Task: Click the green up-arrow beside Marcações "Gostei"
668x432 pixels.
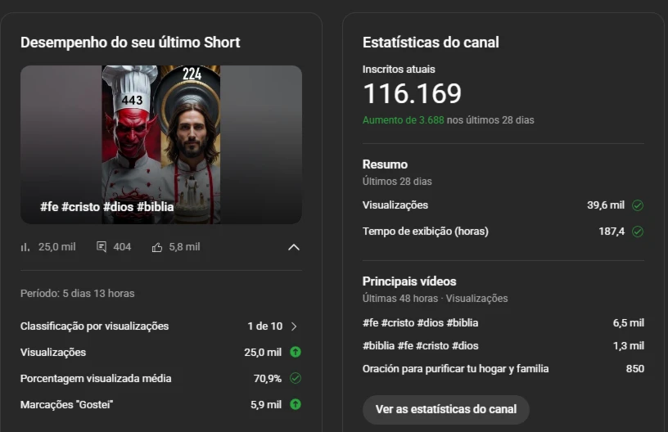Action: [296, 404]
